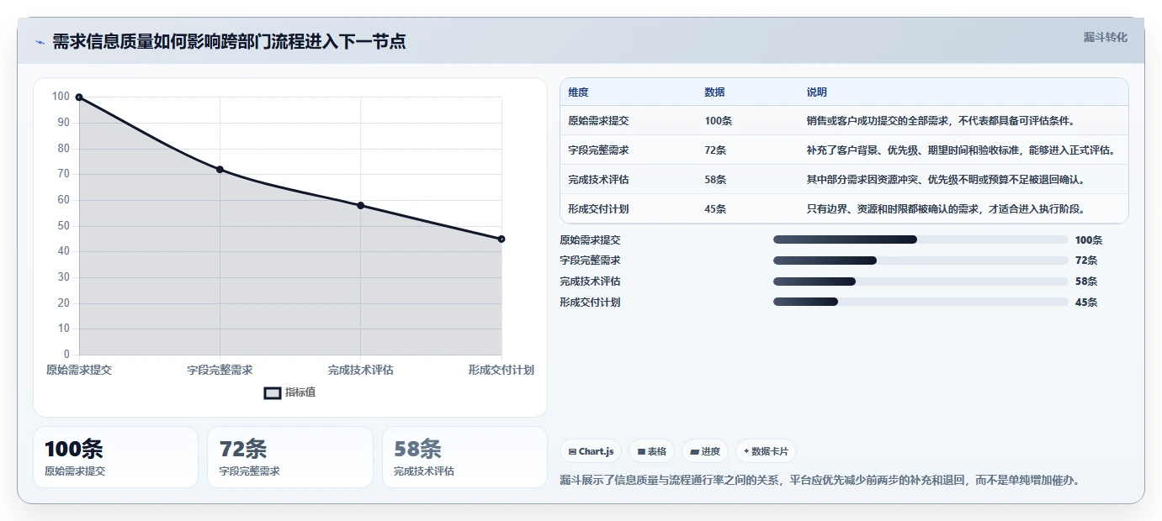Click description starting 只有边界、资源和时限

[945, 209]
